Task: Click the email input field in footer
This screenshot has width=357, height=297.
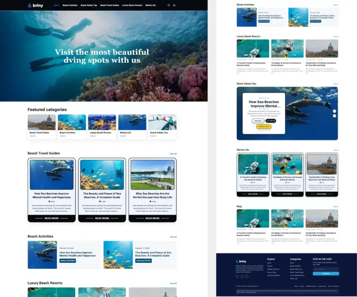Action: click(x=326, y=269)
